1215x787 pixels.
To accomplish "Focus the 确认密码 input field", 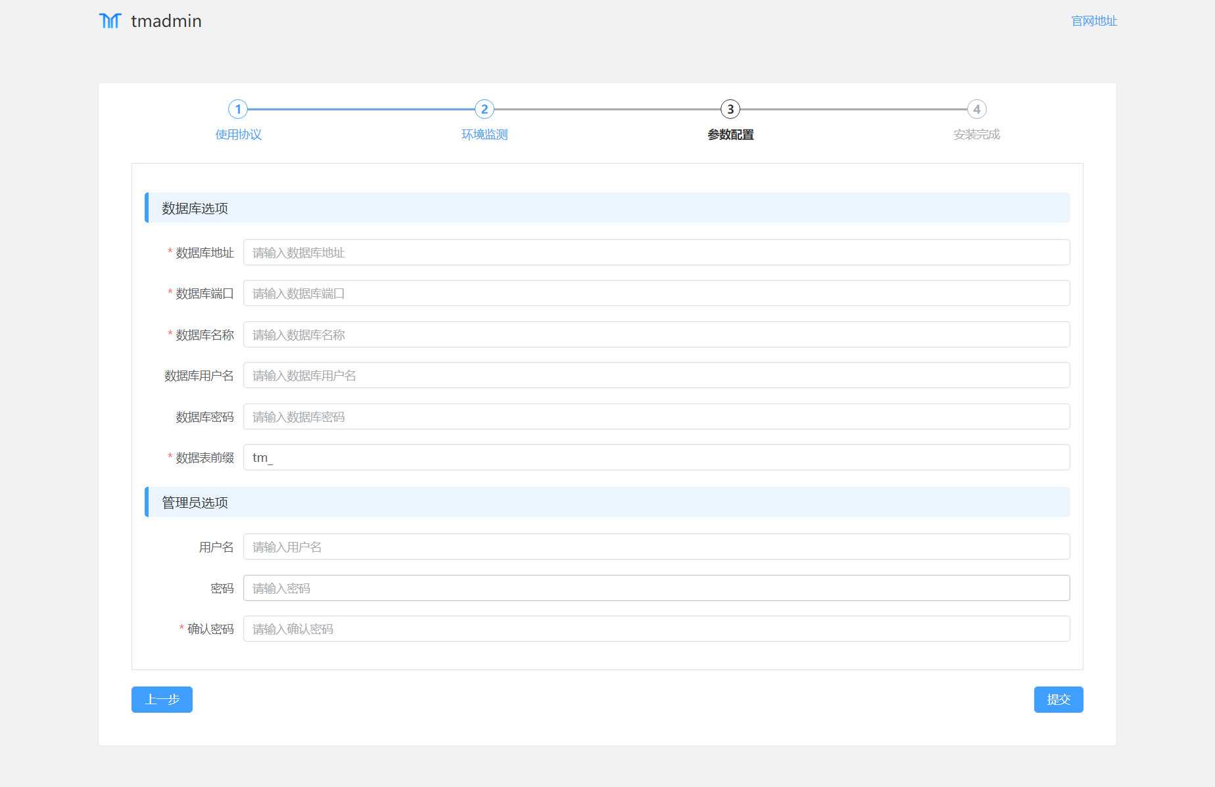I will pos(656,629).
